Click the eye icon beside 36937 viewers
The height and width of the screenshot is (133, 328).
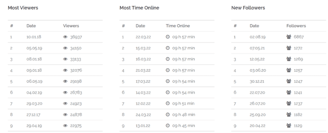pos(65,37)
